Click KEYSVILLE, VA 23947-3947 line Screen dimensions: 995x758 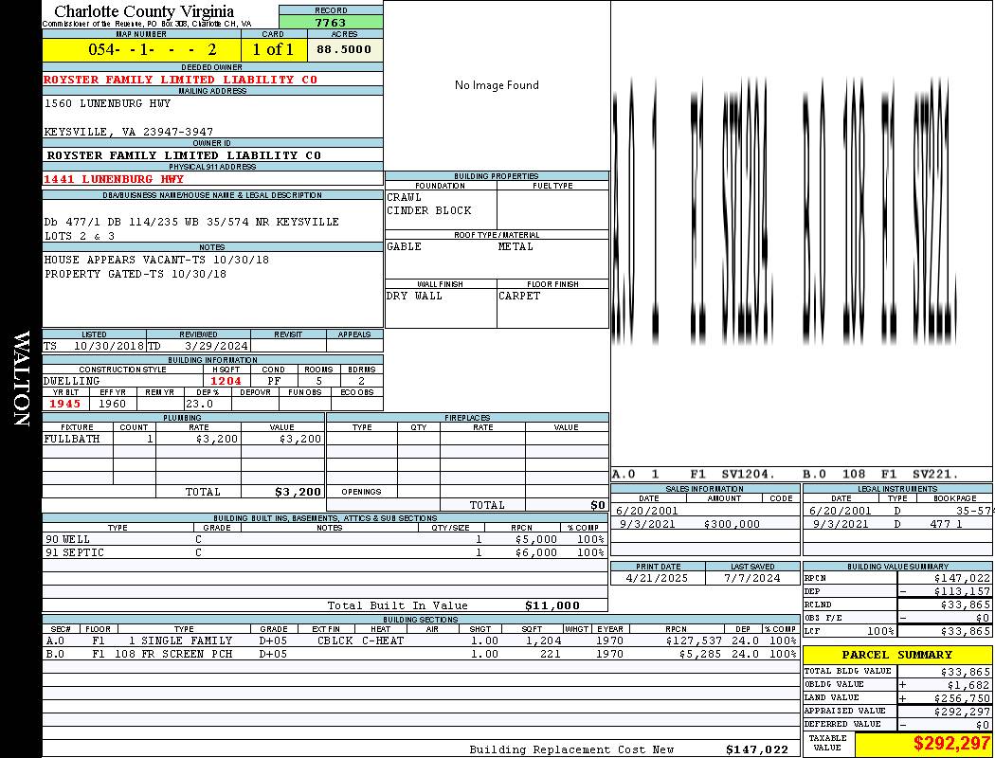pos(128,132)
